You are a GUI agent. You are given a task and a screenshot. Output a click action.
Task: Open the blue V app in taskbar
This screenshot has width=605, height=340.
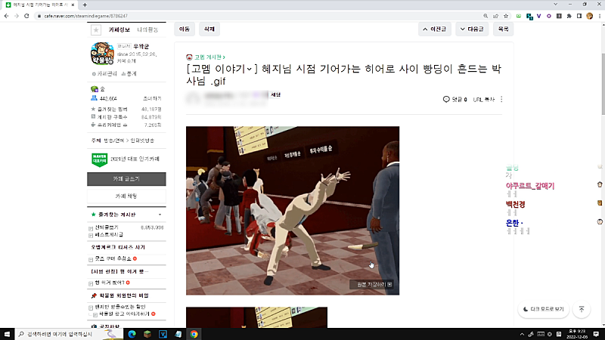(x=163, y=334)
